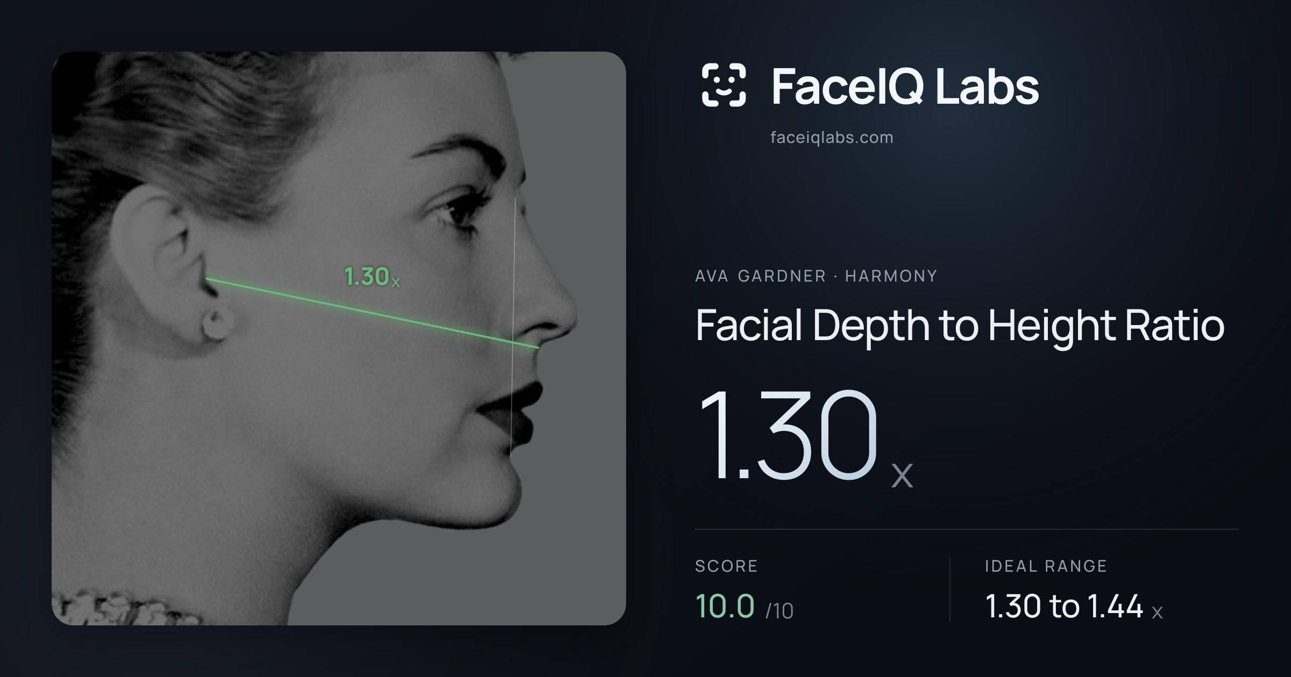Viewport: 1291px width, 677px height.
Task: Click the FaceIQ Labs face-scan logo icon
Action: click(723, 85)
